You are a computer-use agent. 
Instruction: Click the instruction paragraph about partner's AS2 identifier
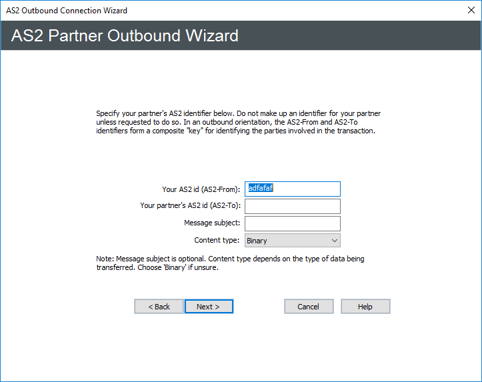click(238, 123)
